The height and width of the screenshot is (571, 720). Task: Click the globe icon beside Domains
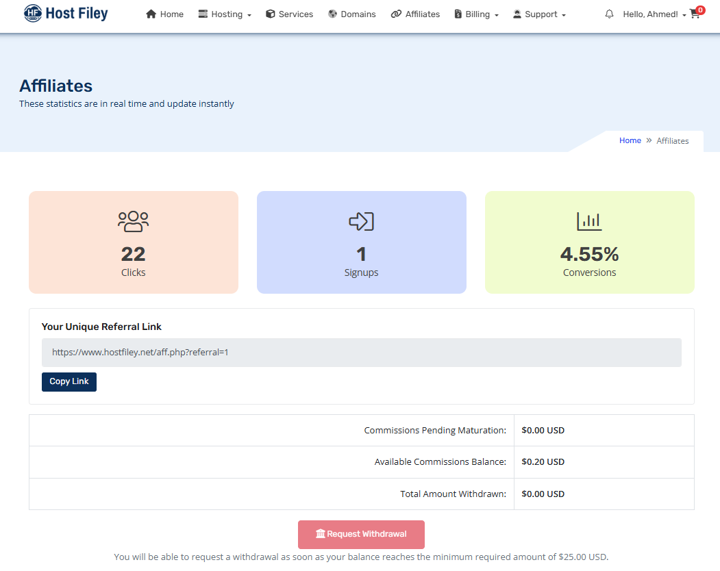pos(332,14)
